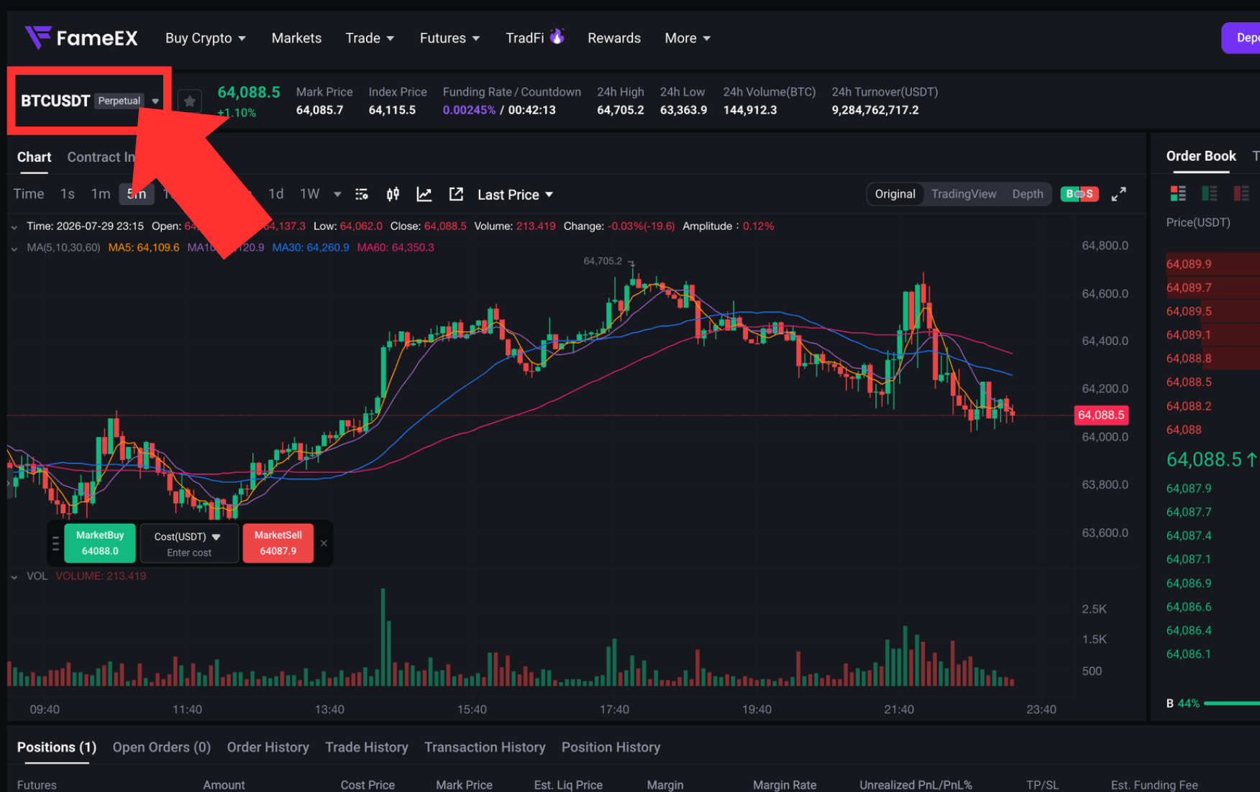1260x792 pixels.
Task: Toggle the B/S buy-sell quick trade switch
Action: coord(1079,194)
